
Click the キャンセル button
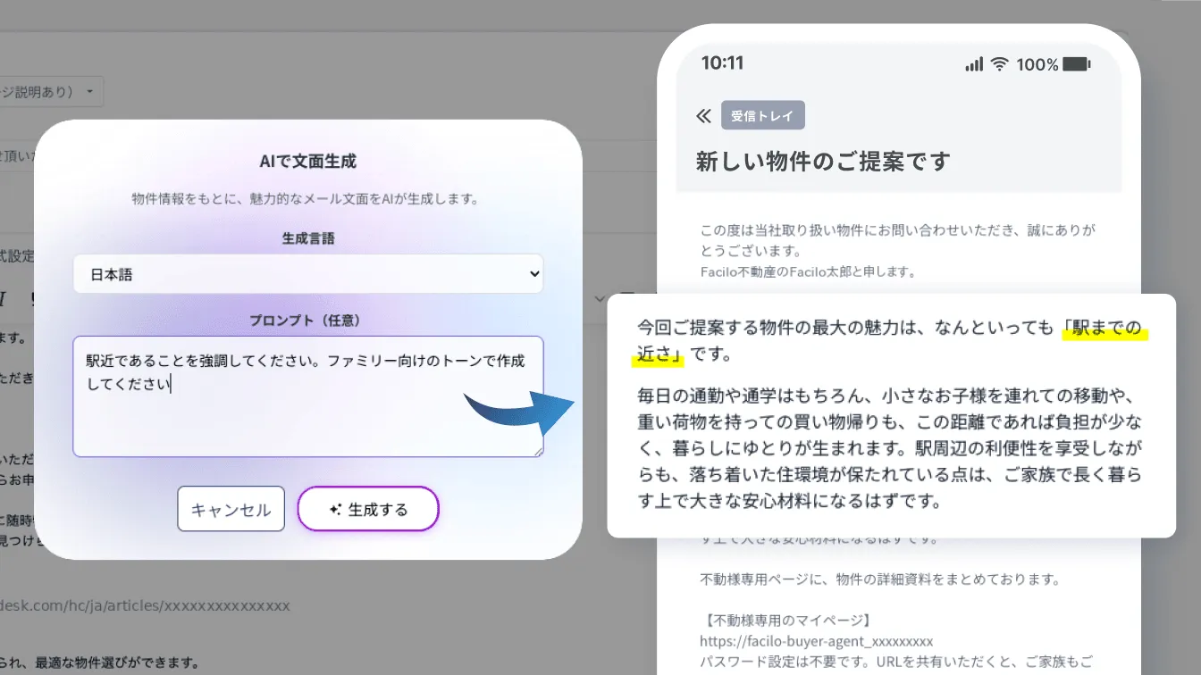231,509
